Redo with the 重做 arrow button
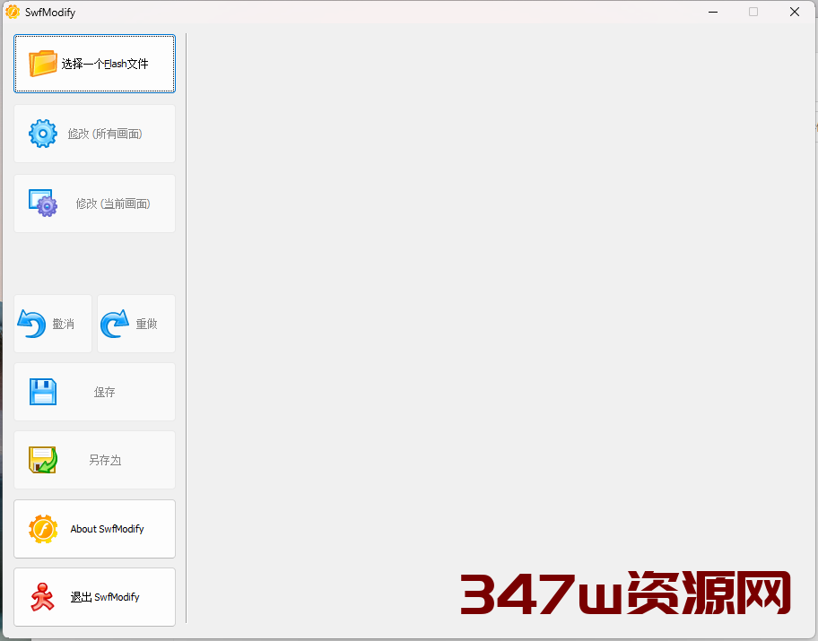This screenshot has width=818, height=641. click(136, 324)
